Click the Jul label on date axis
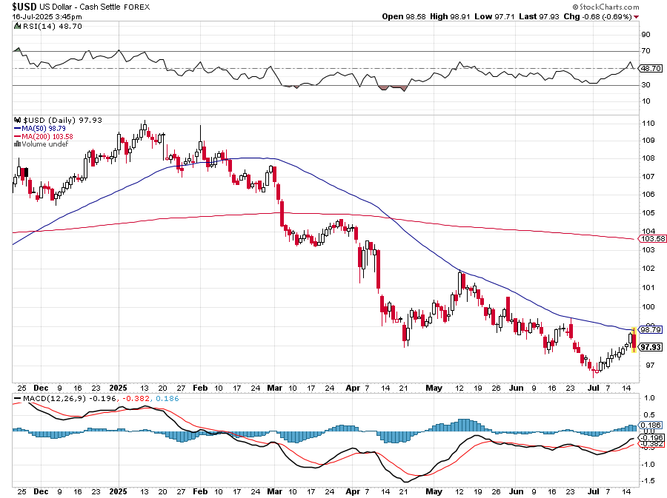 point(593,388)
